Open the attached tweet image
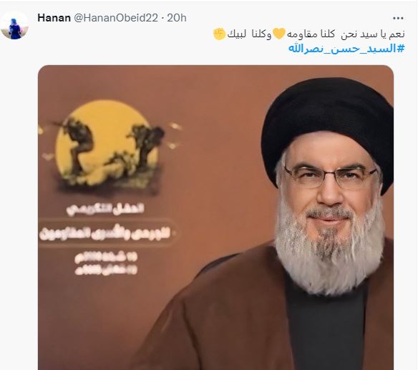Image resolution: width=418 pixels, height=370 pixels. click(215, 218)
